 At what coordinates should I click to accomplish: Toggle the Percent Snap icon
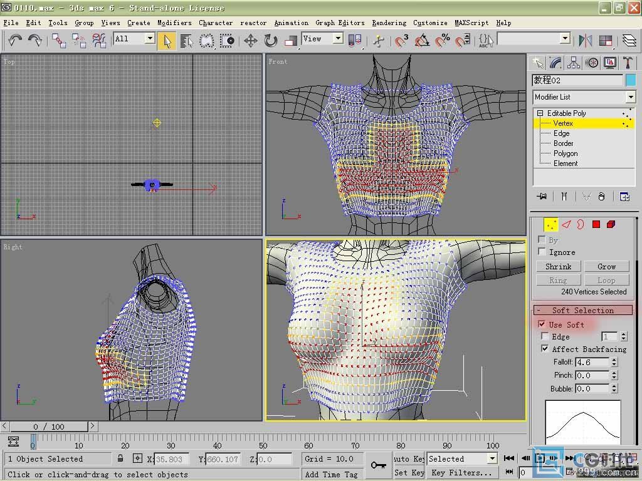[x=442, y=41]
